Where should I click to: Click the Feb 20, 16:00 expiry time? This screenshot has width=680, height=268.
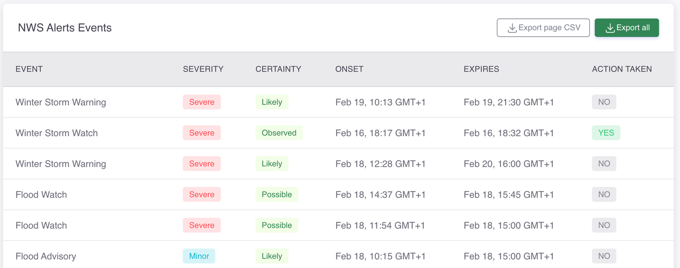[x=509, y=164]
